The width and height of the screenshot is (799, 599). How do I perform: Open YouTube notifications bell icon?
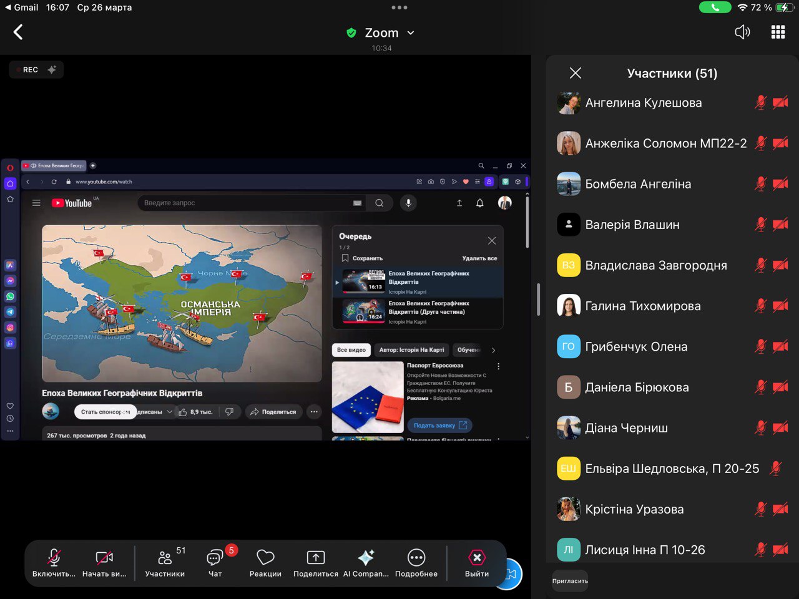(x=479, y=203)
